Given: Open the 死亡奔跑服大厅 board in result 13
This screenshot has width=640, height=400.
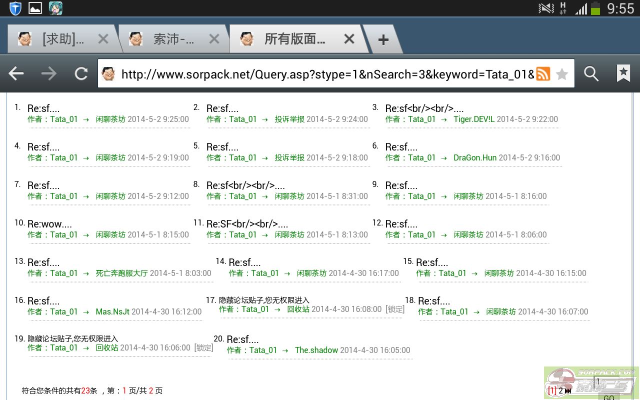Looking at the screenshot, I should click(121, 273).
